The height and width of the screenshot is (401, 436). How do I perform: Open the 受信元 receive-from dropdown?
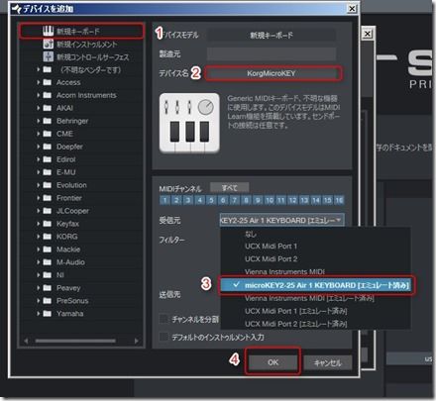[281, 220]
